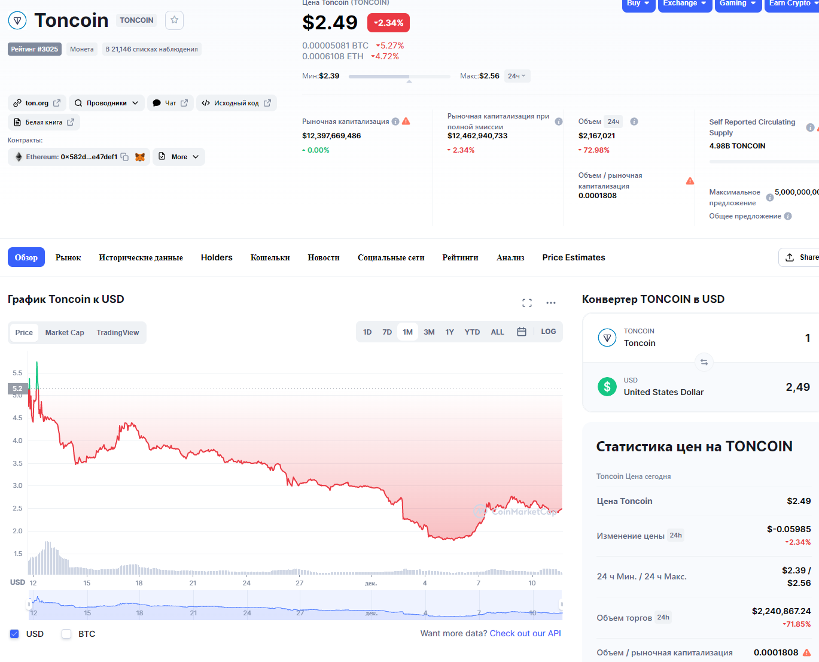Open the Gaming dropdown menu
The image size is (819, 662).
pos(738,4)
